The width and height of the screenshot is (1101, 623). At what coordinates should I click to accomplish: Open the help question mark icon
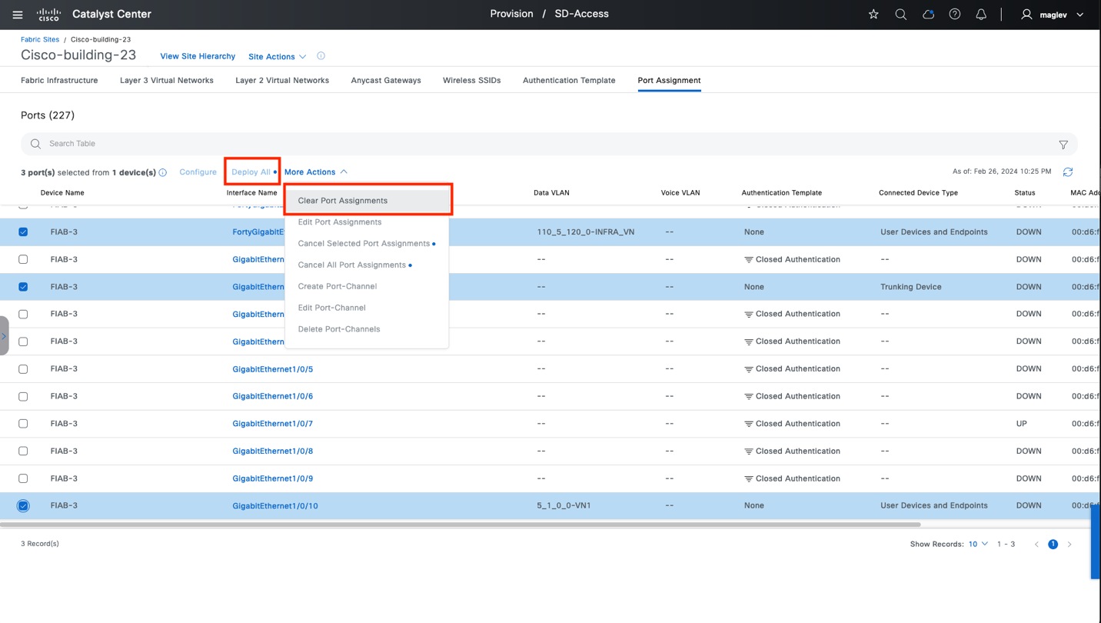[955, 15]
